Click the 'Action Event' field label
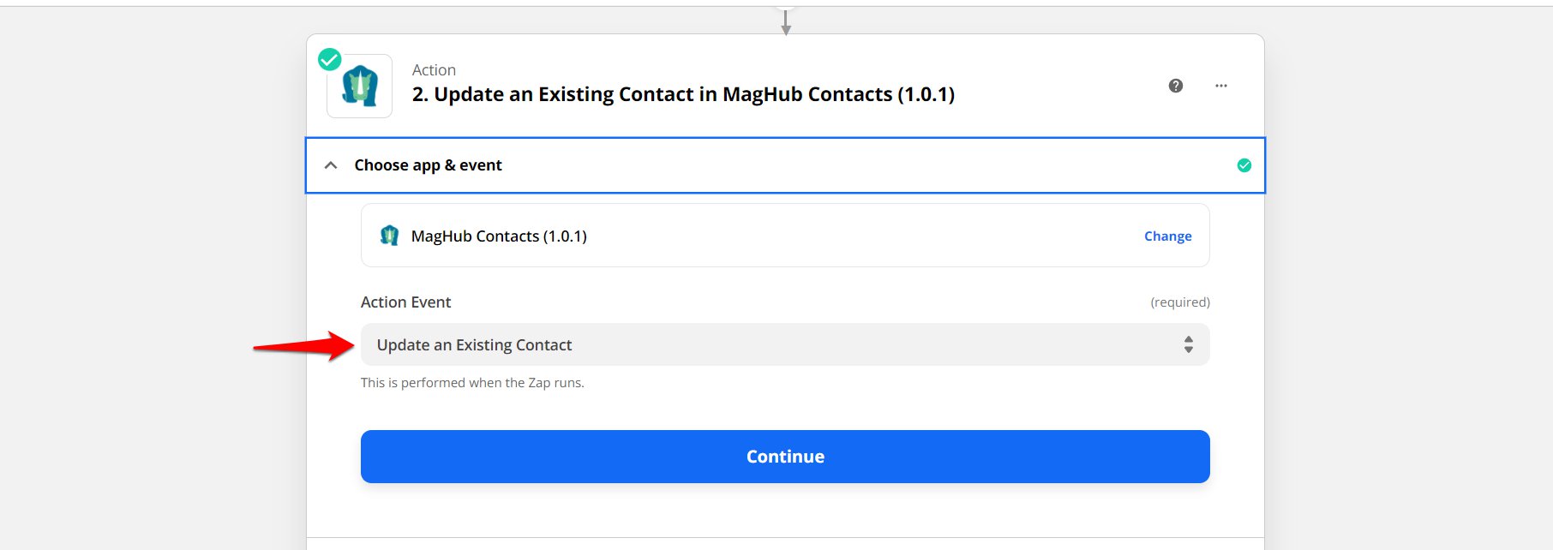Image resolution: width=1553 pixels, height=550 pixels. click(x=405, y=302)
